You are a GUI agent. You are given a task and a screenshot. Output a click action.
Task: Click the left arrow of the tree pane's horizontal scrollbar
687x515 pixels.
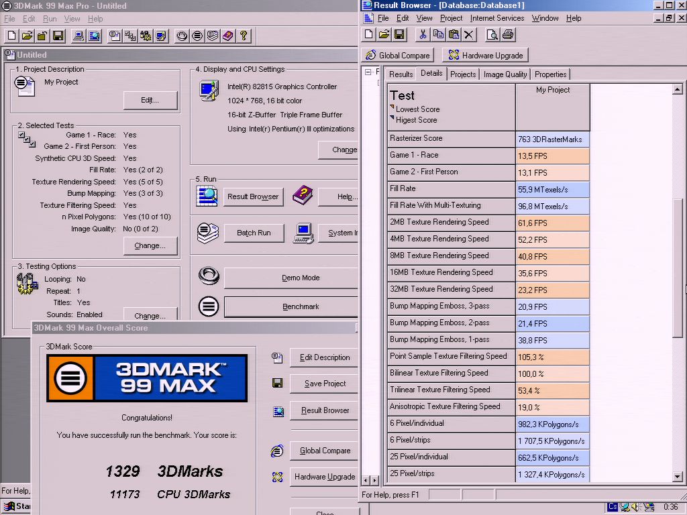[366, 480]
